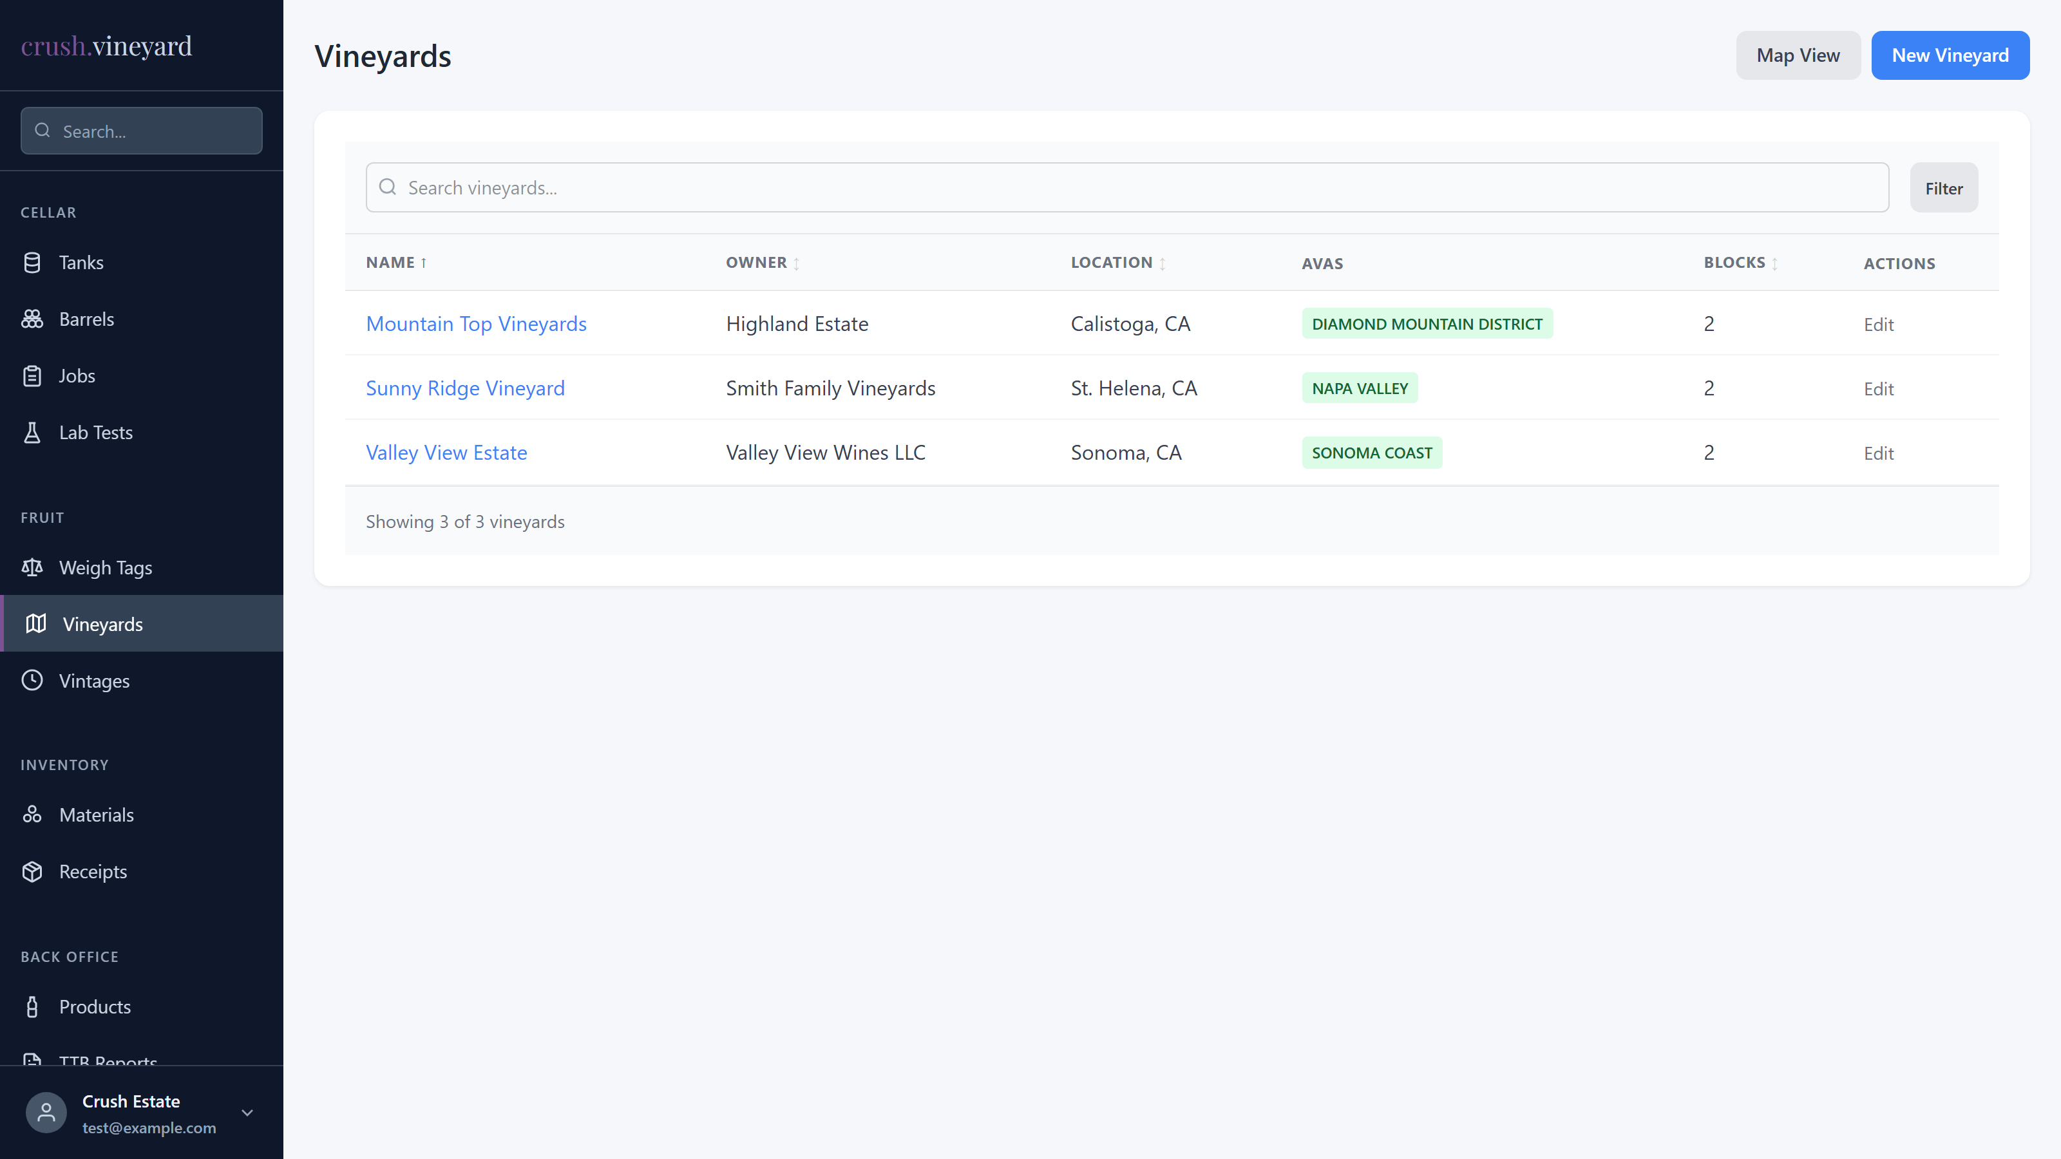
Task: Click the Products bottle icon
Action: (x=32, y=1006)
